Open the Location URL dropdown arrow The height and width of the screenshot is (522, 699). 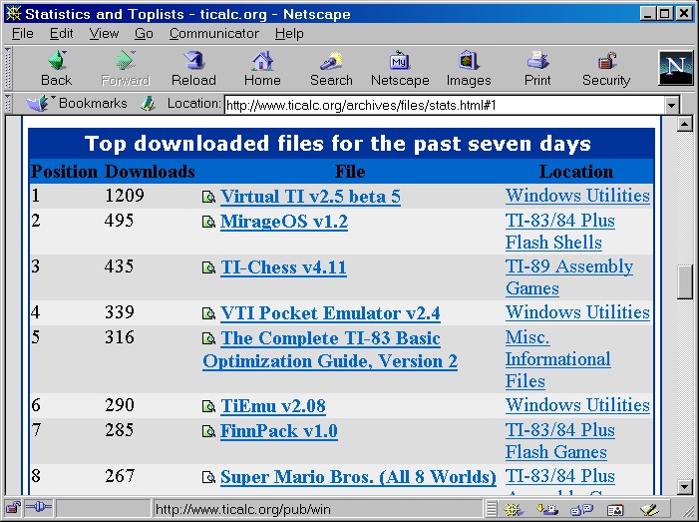(671, 105)
